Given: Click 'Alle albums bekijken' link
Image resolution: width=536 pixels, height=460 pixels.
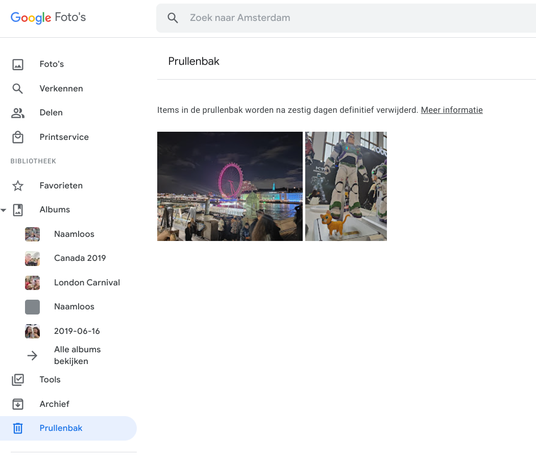Looking at the screenshot, I should point(77,355).
